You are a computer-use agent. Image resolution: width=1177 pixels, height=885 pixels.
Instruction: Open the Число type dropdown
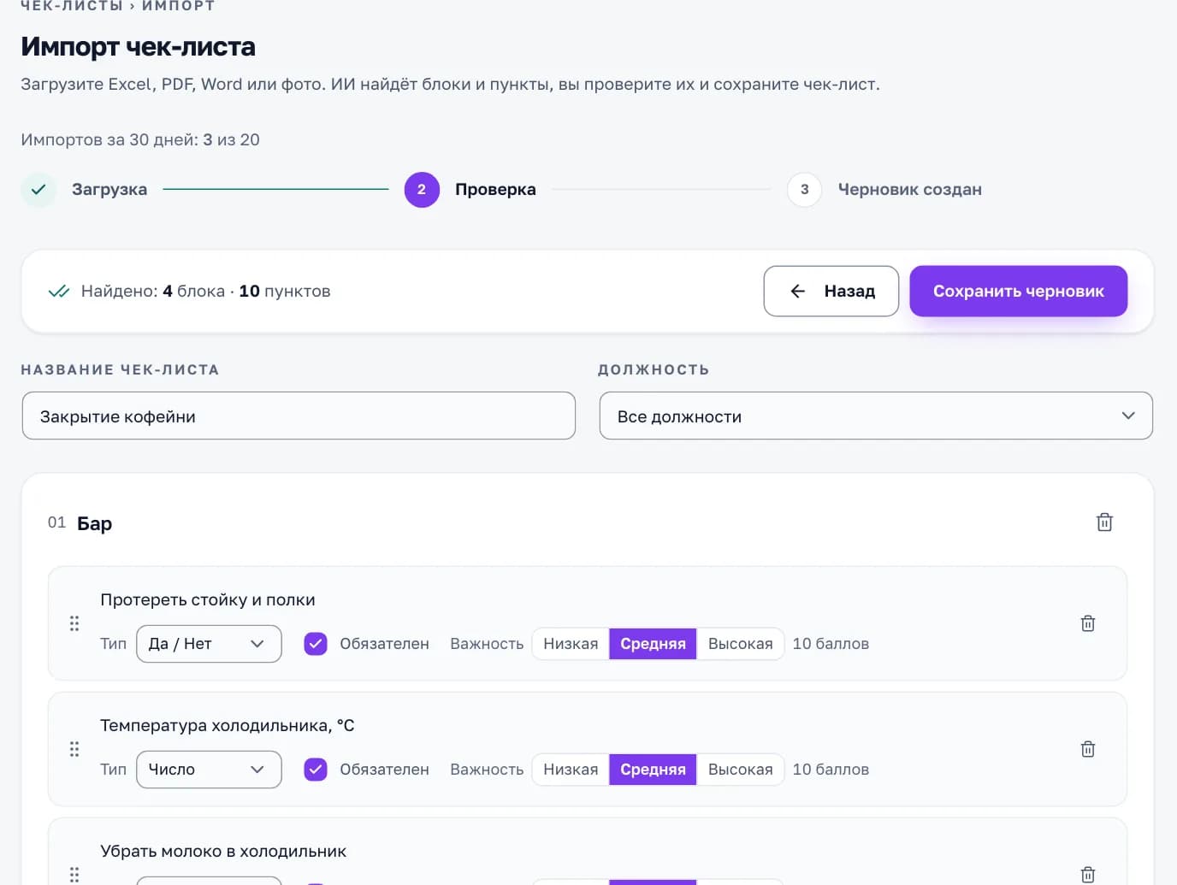209,770
